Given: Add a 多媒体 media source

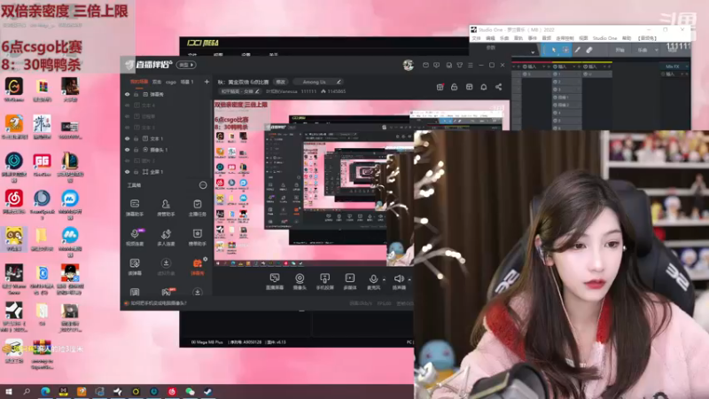Looking at the screenshot, I should [350, 281].
